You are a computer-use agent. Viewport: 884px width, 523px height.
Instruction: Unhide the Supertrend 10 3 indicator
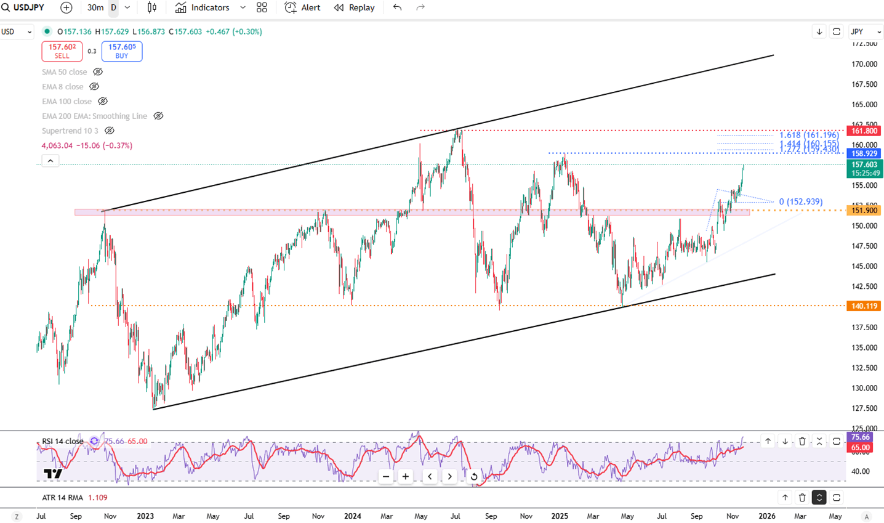(110, 131)
